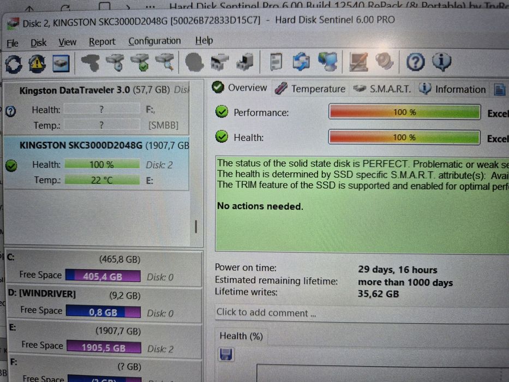This screenshot has height=382, width=509.
Task: Click the disk with magnifying glass toolbar icon
Action: click(x=165, y=62)
